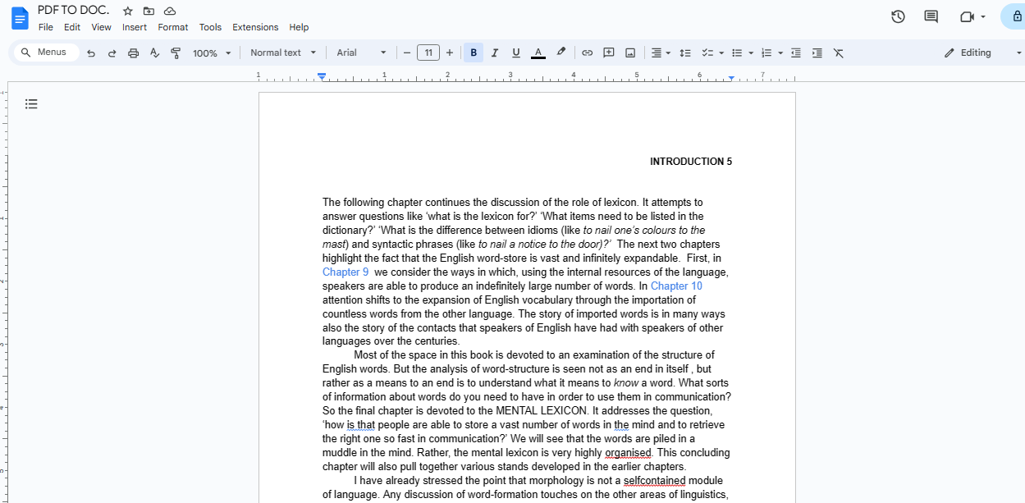Follow the Chapter 10 link
The image size is (1025, 503).
(676, 286)
